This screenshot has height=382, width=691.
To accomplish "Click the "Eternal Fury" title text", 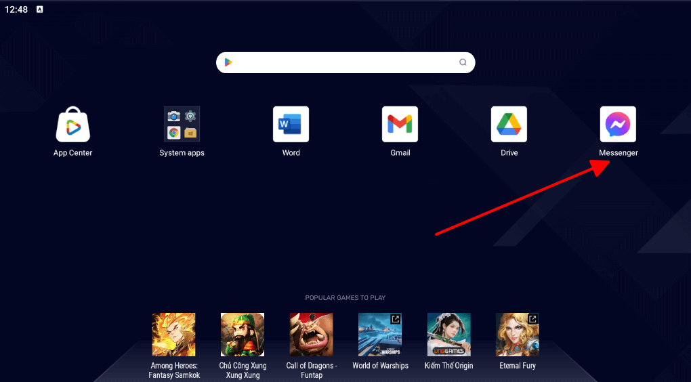I will click(x=518, y=366).
